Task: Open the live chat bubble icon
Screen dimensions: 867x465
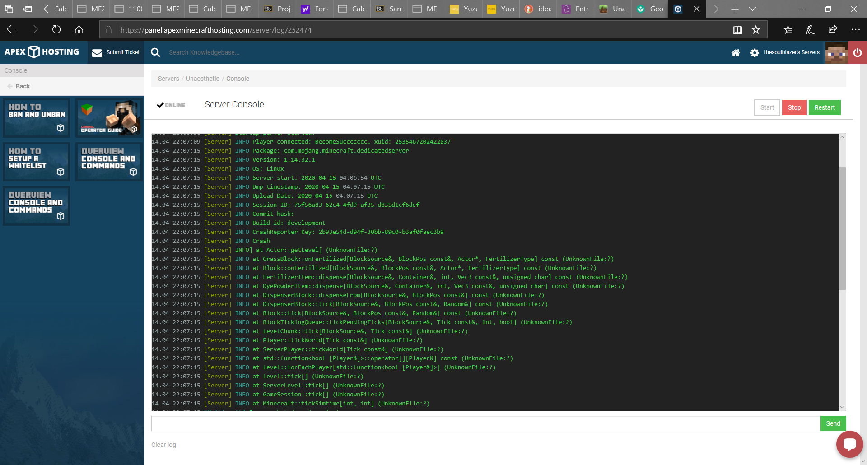Action: (x=849, y=444)
